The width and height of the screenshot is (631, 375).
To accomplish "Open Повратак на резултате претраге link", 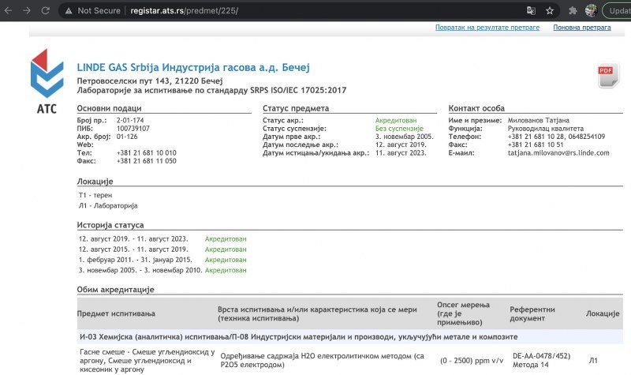I will click(487, 28).
